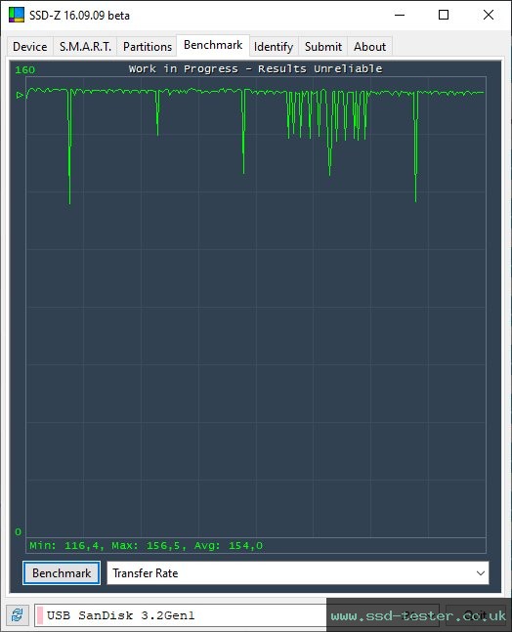512x632 pixels.
Task: Open the Device tab
Action: [30, 47]
